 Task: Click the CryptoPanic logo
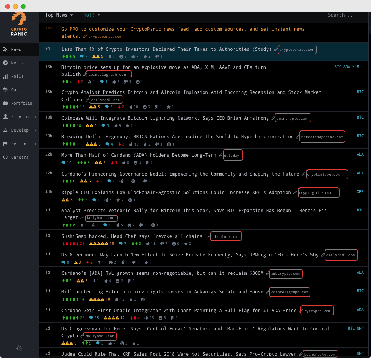[19, 24]
